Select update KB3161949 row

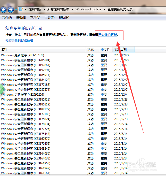pos(67,168)
